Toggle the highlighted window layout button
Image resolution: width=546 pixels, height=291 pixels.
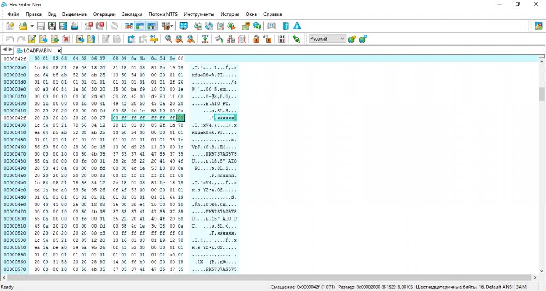coord(140,26)
